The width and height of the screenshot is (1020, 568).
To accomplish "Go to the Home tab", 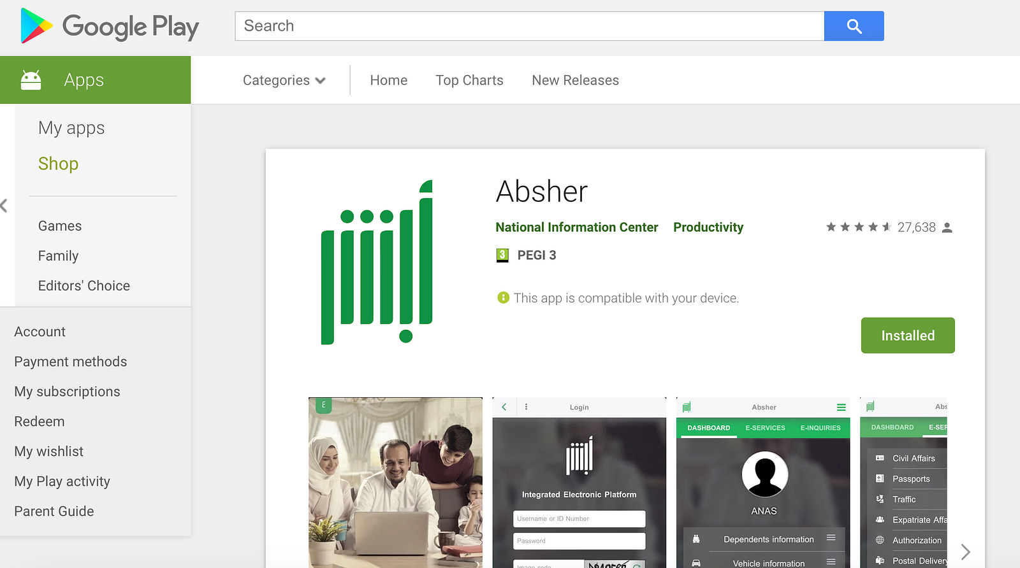I will tap(388, 80).
